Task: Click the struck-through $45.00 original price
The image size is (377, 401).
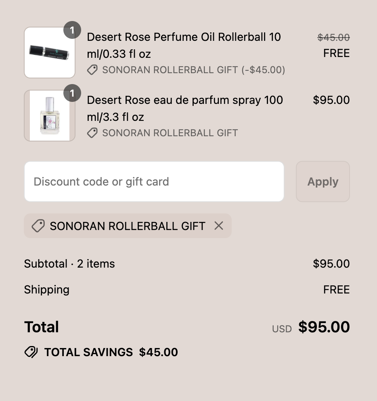Action: [333, 38]
